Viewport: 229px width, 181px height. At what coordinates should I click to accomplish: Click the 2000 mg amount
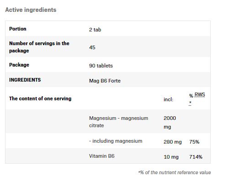(x=170, y=122)
